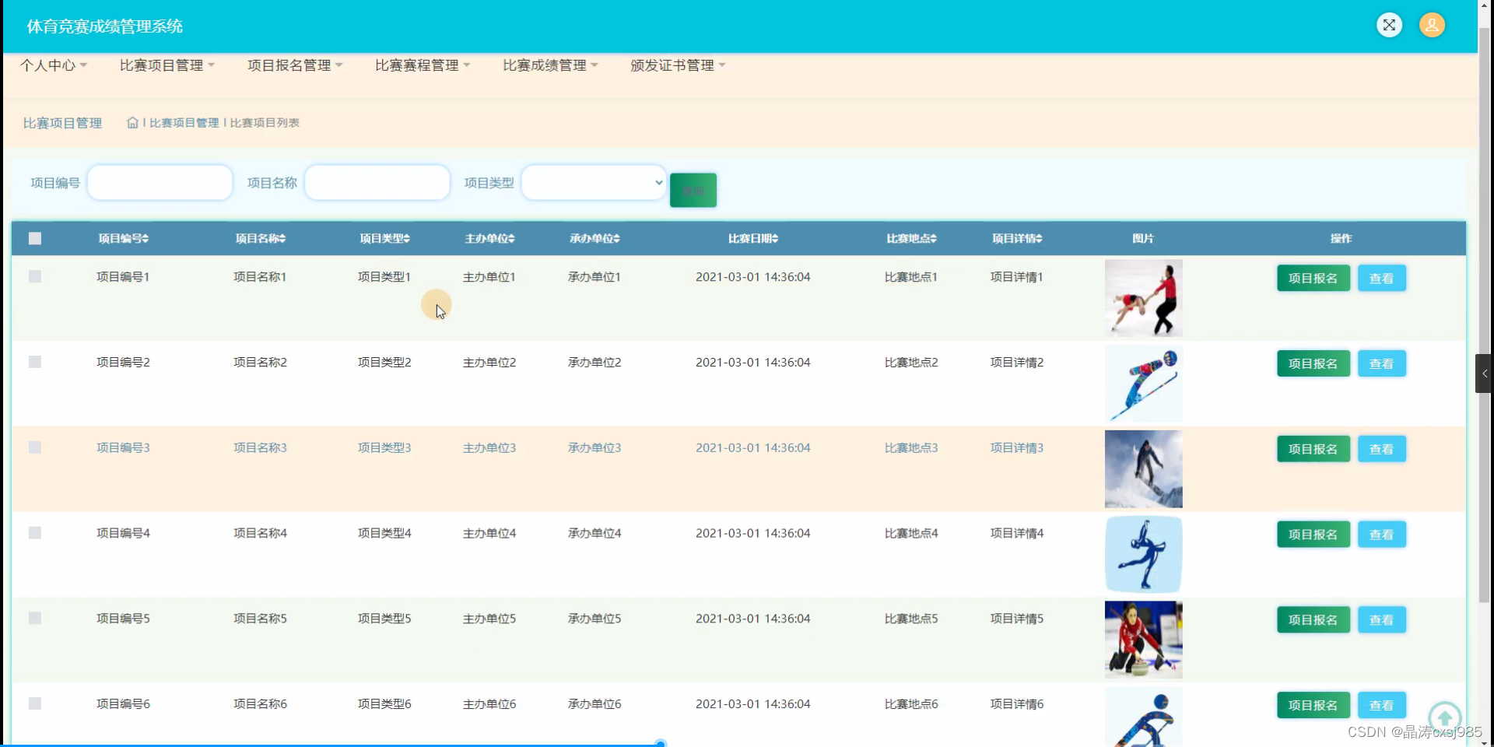Click 查看 for 项目编号5
This screenshot has width=1494, height=747.
coord(1382,620)
